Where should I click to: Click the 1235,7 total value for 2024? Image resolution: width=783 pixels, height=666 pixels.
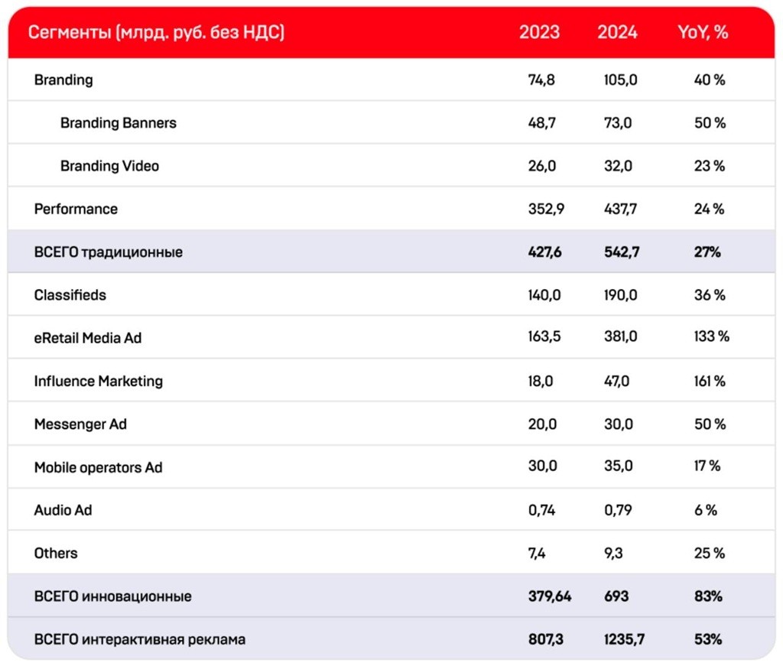click(624, 639)
